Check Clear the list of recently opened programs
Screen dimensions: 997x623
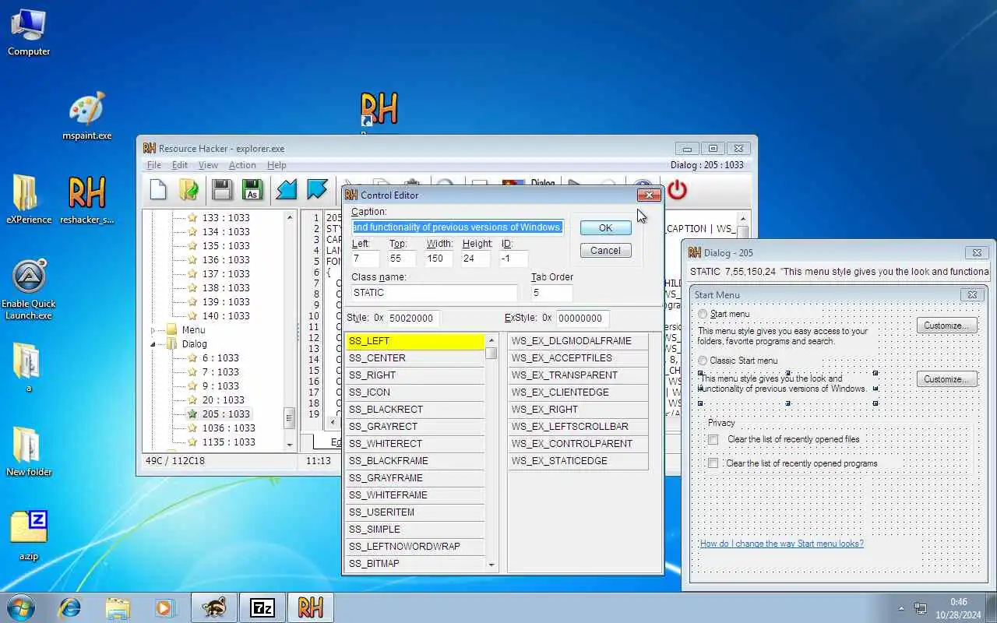(x=713, y=463)
